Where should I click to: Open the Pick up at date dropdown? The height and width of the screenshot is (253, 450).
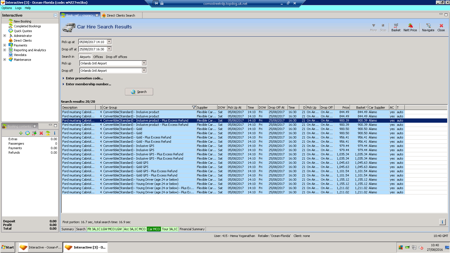click(x=109, y=42)
